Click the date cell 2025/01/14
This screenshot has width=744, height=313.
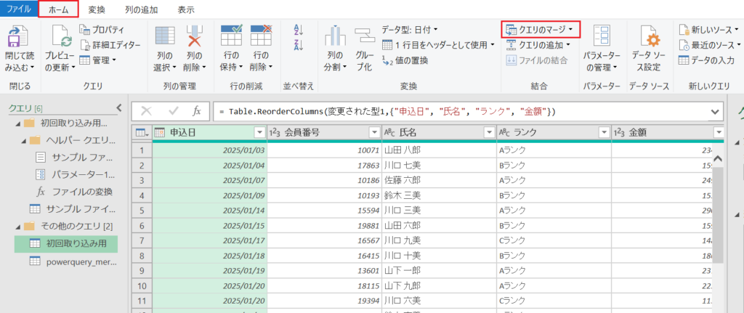(209, 210)
